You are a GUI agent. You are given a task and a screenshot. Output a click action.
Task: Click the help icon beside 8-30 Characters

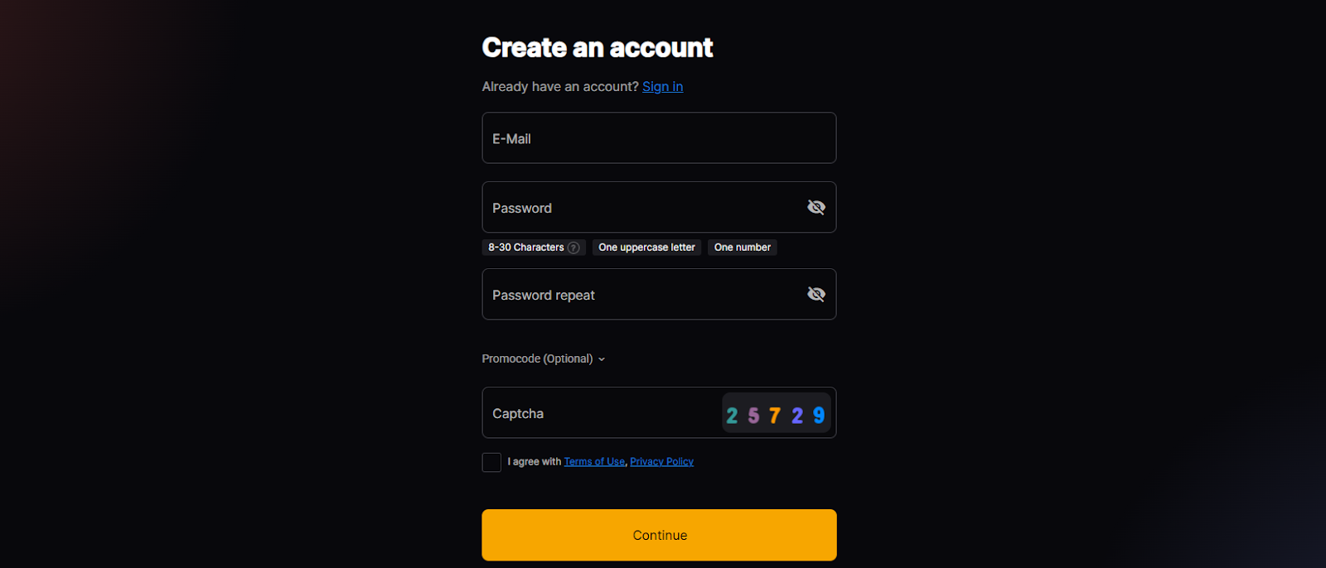click(x=573, y=248)
